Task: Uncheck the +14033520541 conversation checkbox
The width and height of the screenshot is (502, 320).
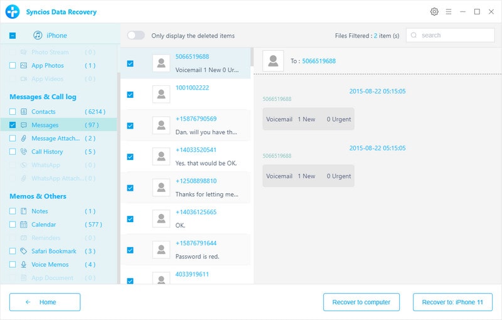Action: coord(131,157)
